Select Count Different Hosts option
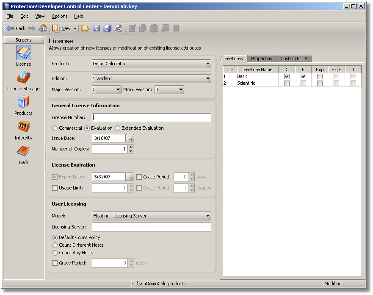Image resolution: width=373 pixels, height=295 pixels. pyautogui.click(x=55, y=245)
